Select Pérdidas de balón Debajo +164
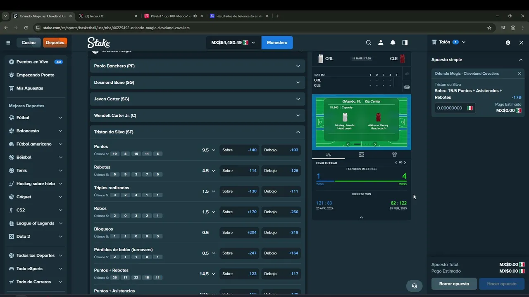 click(281, 253)
